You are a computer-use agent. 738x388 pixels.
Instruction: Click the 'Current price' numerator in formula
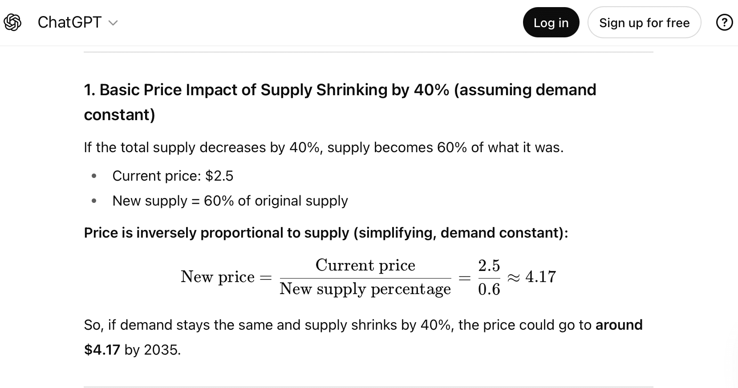pyautogui.click(x=365, y=265)
